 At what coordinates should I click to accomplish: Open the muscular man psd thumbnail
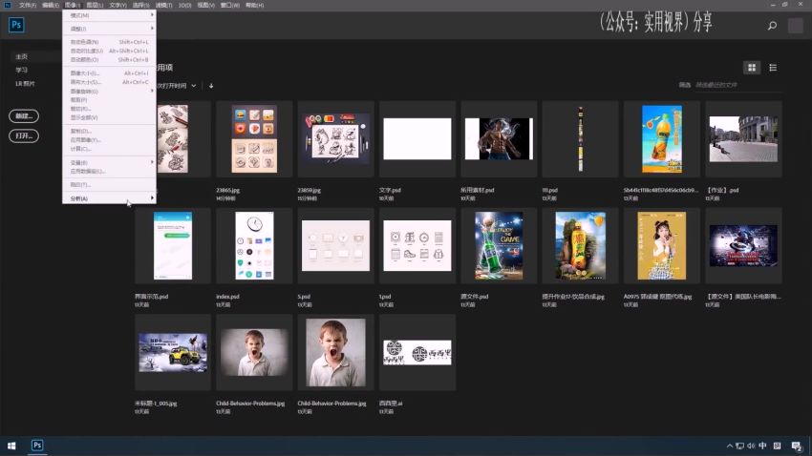tap(499, 139)
